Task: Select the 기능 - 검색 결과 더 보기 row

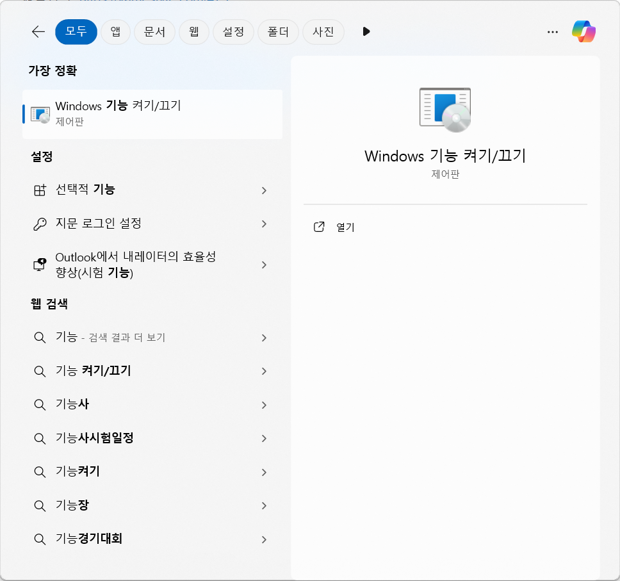Action: [152, 338]
